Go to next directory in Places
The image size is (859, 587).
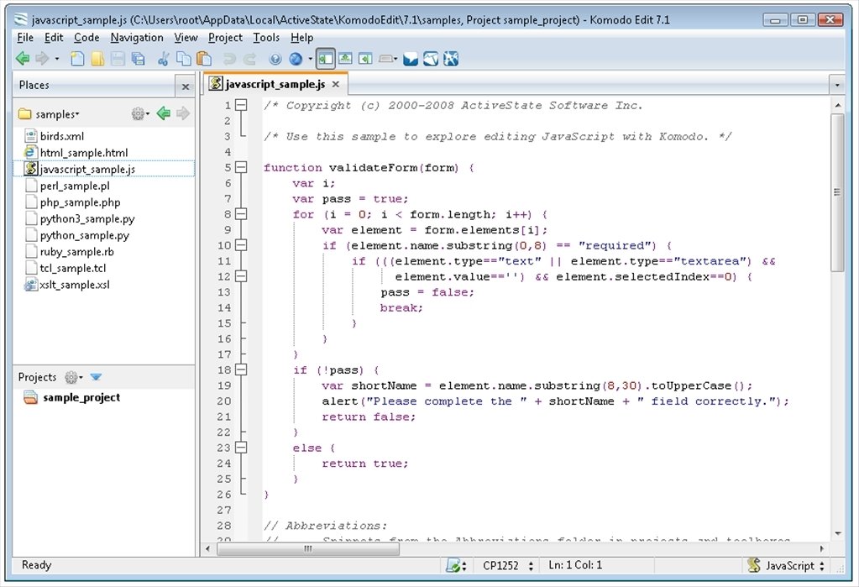[183, 113]
